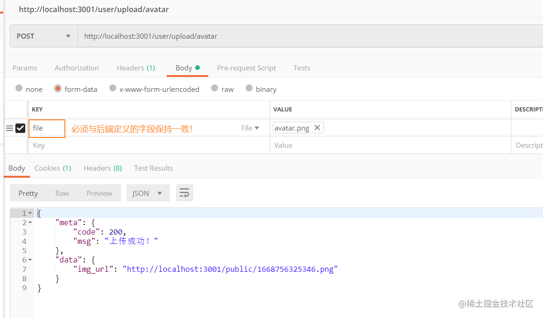Collapse the meta object fold arrow
Image resolution: width=543 pixels, height=318 pixels.
click(30, 222)
